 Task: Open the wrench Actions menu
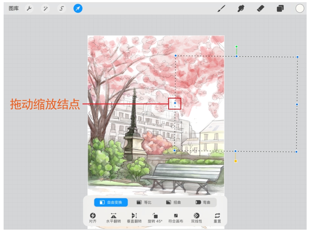29,8
